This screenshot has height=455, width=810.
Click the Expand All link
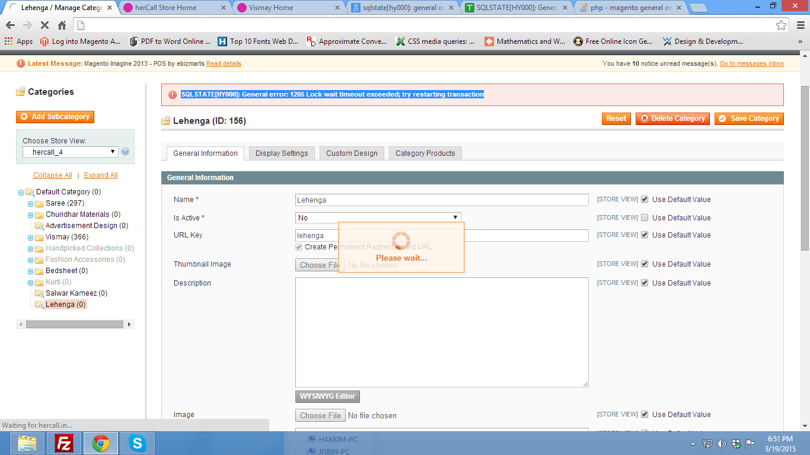tap(101, 175)
